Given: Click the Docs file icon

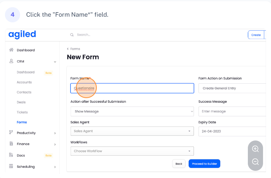Looking at the screenshot, I should coord(11,155).
